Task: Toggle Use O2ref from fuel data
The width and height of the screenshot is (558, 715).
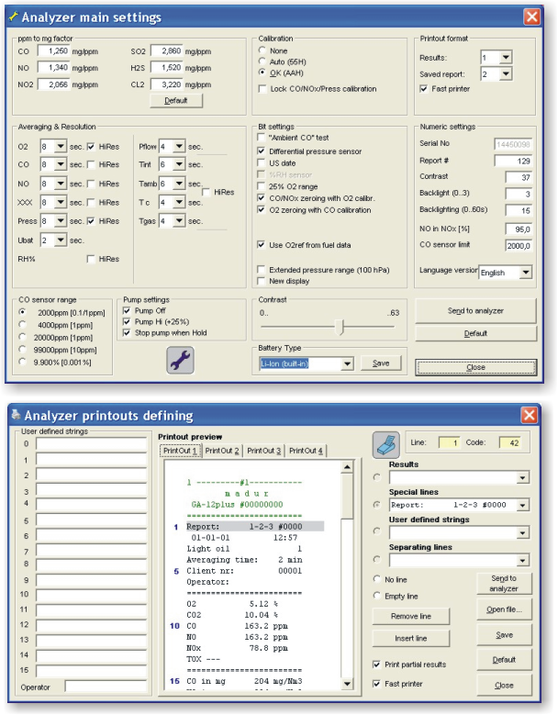Action: pos(262,245)
